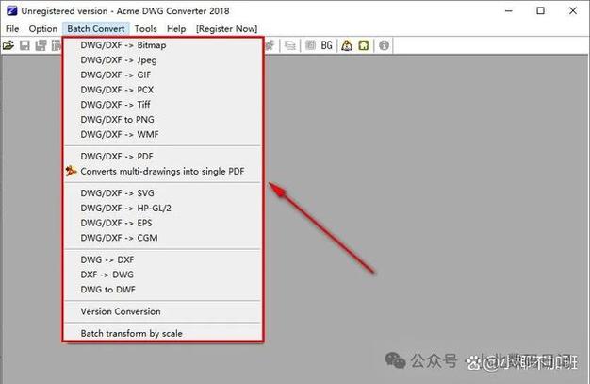Select DWG/DXF -> Jpeg conversion option

[x=120, y=60]
